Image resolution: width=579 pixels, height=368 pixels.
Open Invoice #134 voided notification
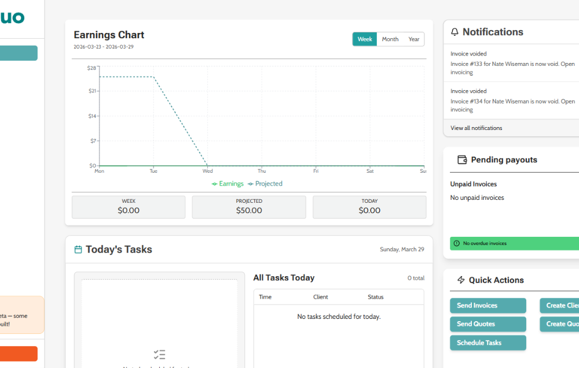512,100
